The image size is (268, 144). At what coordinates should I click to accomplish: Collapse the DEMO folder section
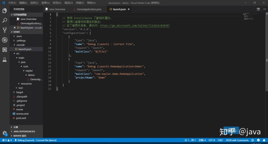26,32
